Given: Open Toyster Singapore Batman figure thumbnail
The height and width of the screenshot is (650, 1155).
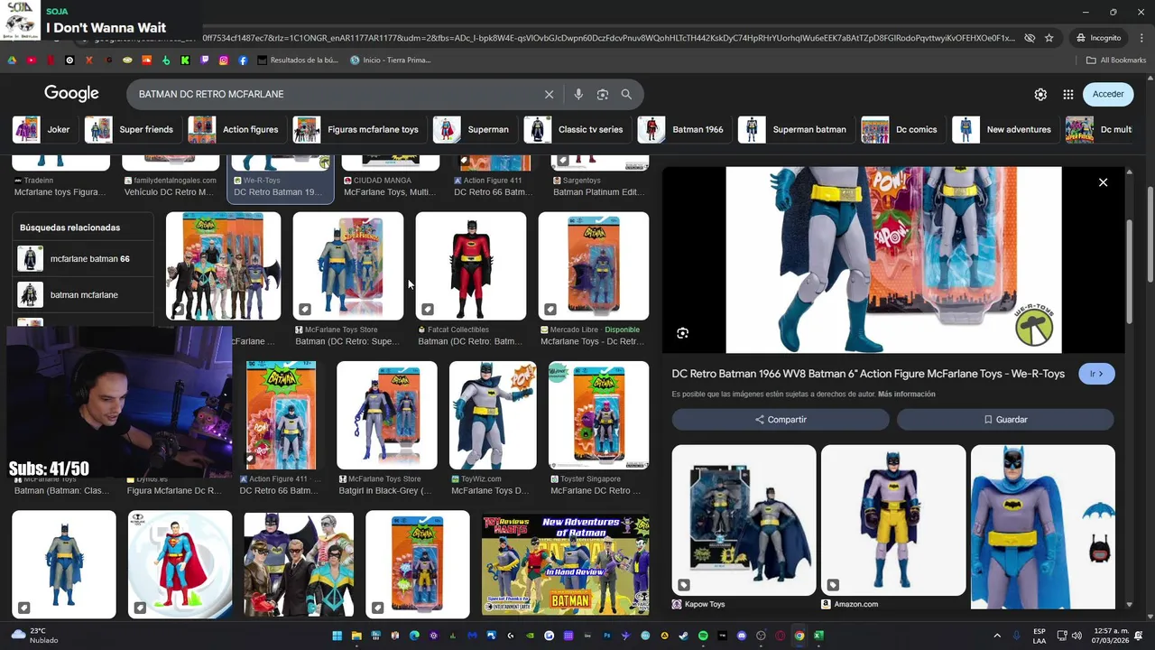Looking at the screenshot, I should click(x=599, y=415).
